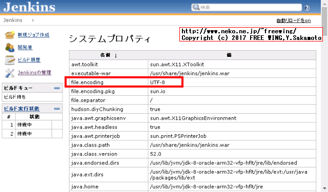
Task: Click the file.separator property name
Action: click(88, 100)
